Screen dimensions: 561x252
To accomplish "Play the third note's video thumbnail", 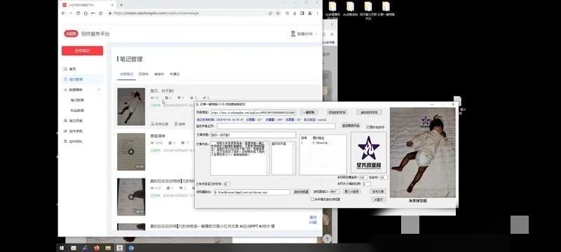I will (x=131, y=197).
